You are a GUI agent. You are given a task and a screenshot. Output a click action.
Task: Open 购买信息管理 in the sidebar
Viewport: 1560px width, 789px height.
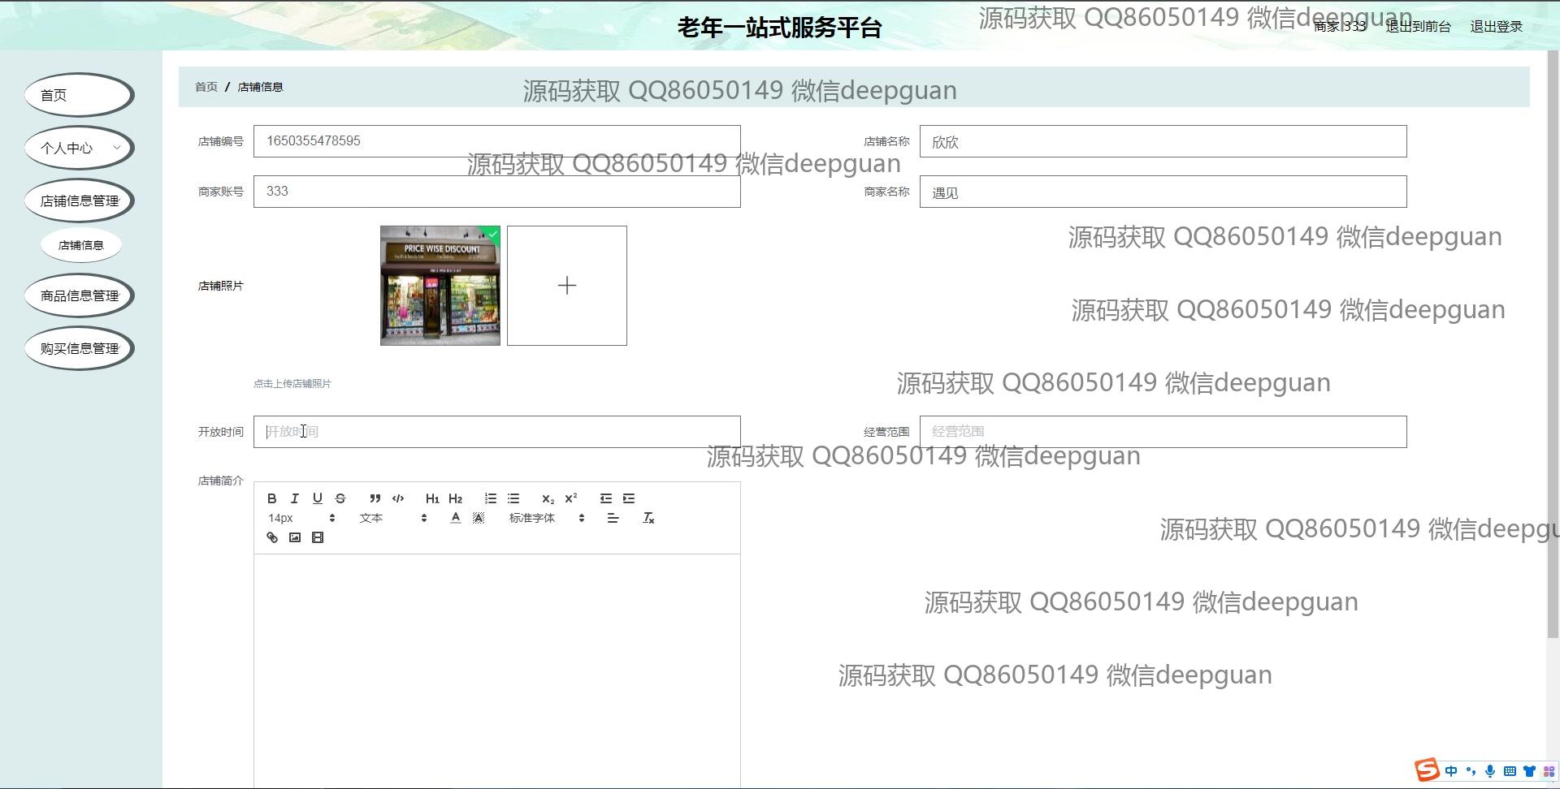click(x=80, y=348)
